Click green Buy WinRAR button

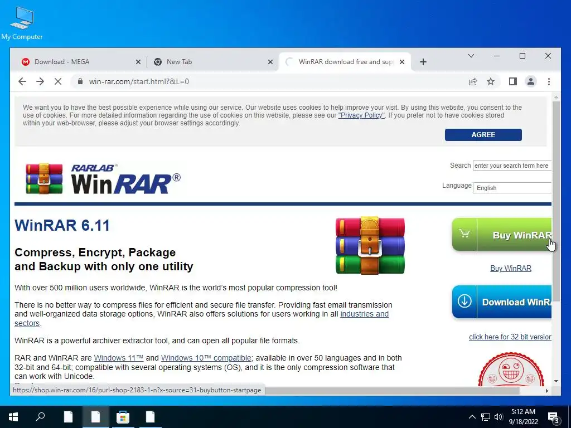(x=502, y=235)
